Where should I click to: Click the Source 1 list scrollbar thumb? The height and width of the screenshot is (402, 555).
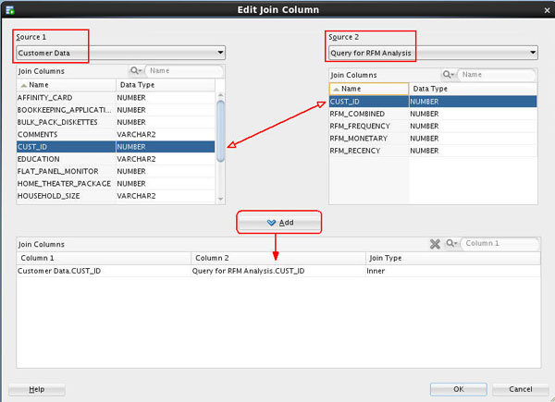click(x=220, y=131)
